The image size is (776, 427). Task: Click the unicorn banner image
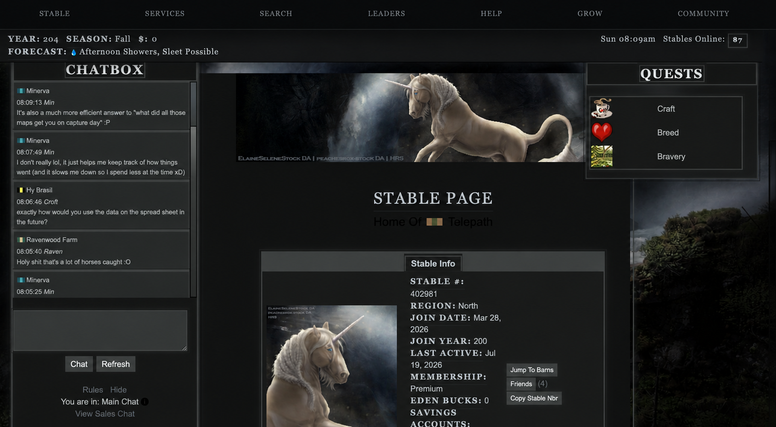410,118
